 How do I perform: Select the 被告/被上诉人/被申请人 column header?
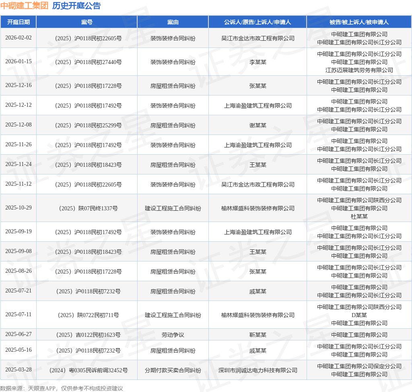click(359, 22)
